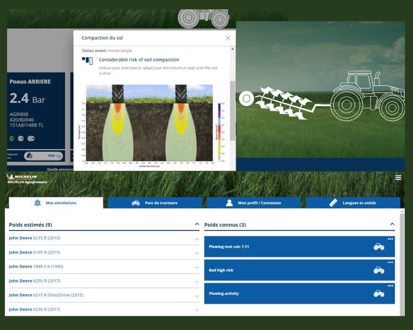Click the Compaction du sol title
Image resolution: width=413 pixels, height=330 pixels.
coord(102,38)
